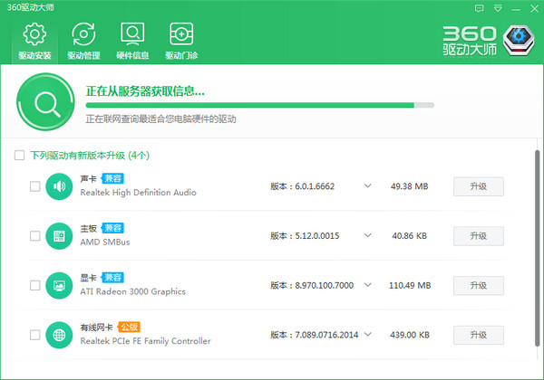Tick the ATI Radeon 3000 Graphics checkbox
This screenshot has height=380, width=544.
(x=34, y=286)
